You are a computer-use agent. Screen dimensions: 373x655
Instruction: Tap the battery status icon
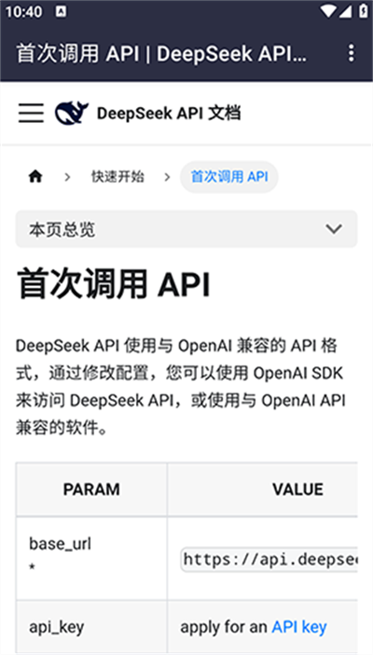tap(363, 11)
